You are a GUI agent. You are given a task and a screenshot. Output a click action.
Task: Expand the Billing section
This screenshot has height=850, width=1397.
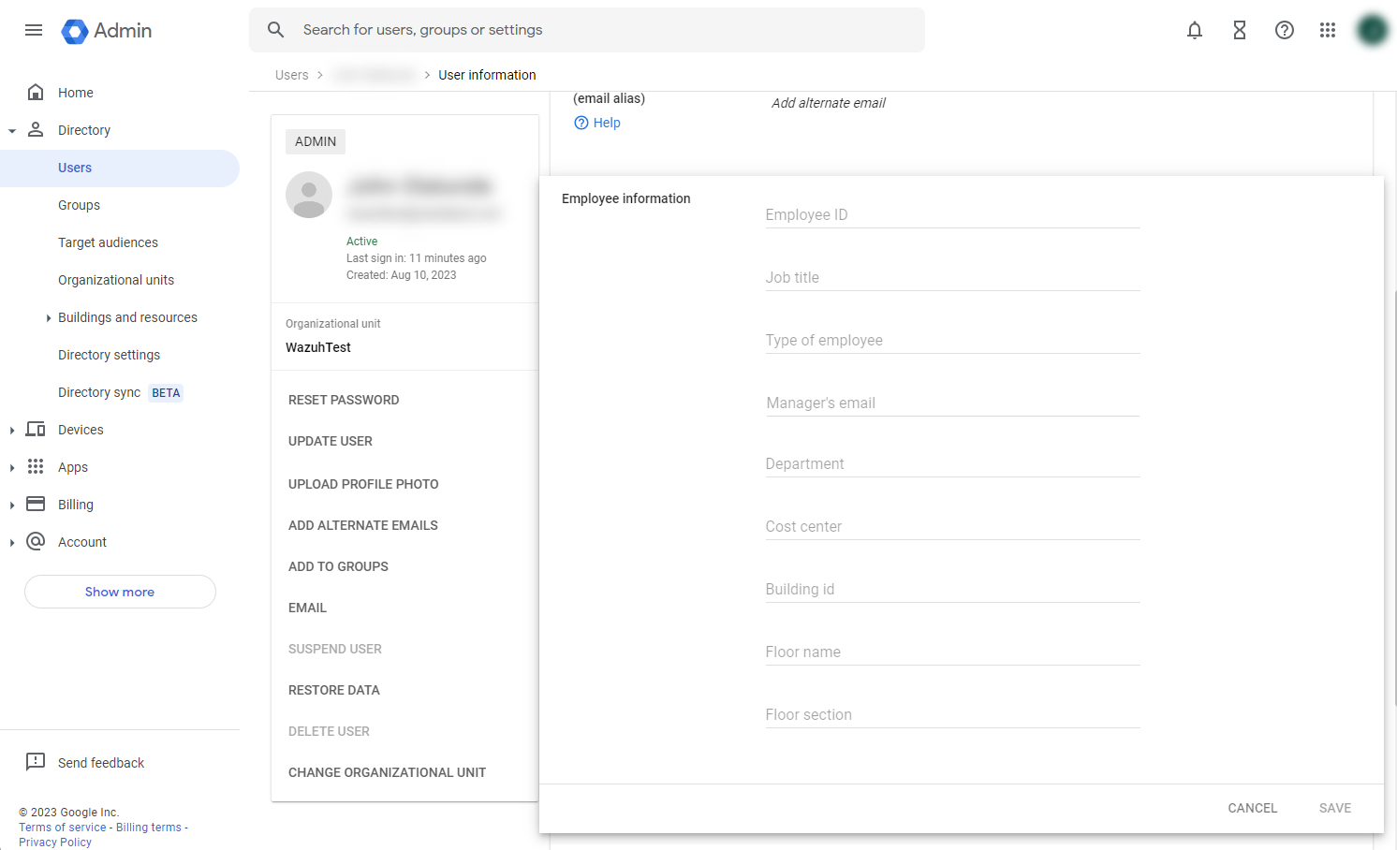12,506
